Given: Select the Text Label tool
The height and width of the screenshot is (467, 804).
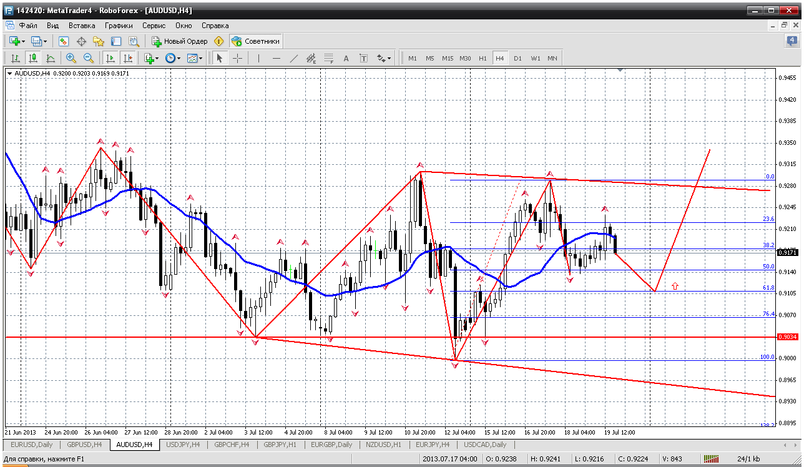Looking at the screenshot, I should [364, 58].
